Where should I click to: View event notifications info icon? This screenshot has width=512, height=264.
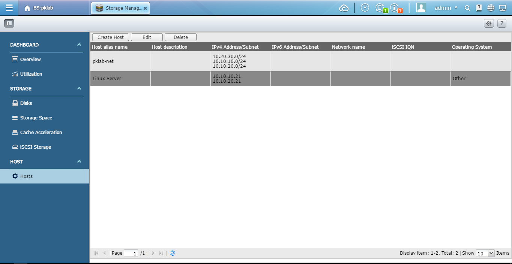coord(395,8)
